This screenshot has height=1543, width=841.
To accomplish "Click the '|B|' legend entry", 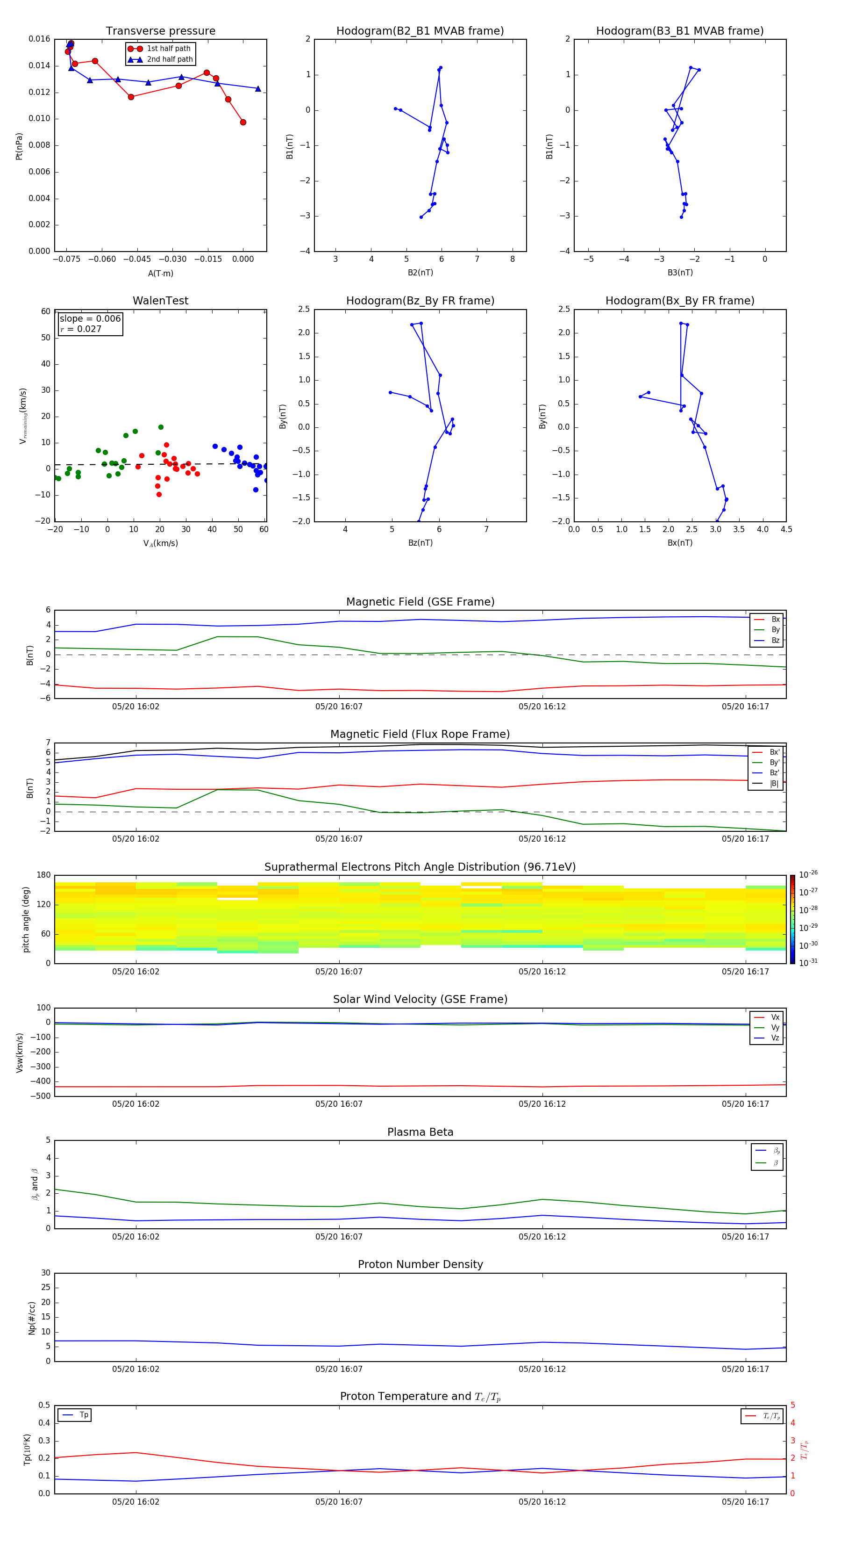I will [x=766, y=784].
